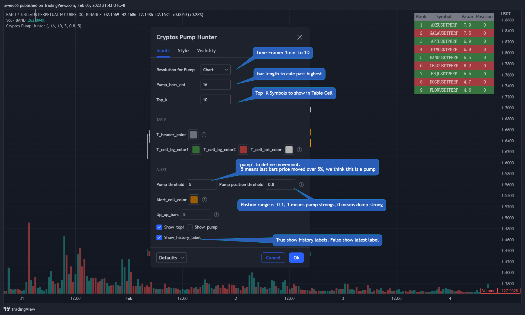Click BANDUSDTPERP in the rank table
The width and height of the screenshot is (525, 315).
(x=444, y=57)
